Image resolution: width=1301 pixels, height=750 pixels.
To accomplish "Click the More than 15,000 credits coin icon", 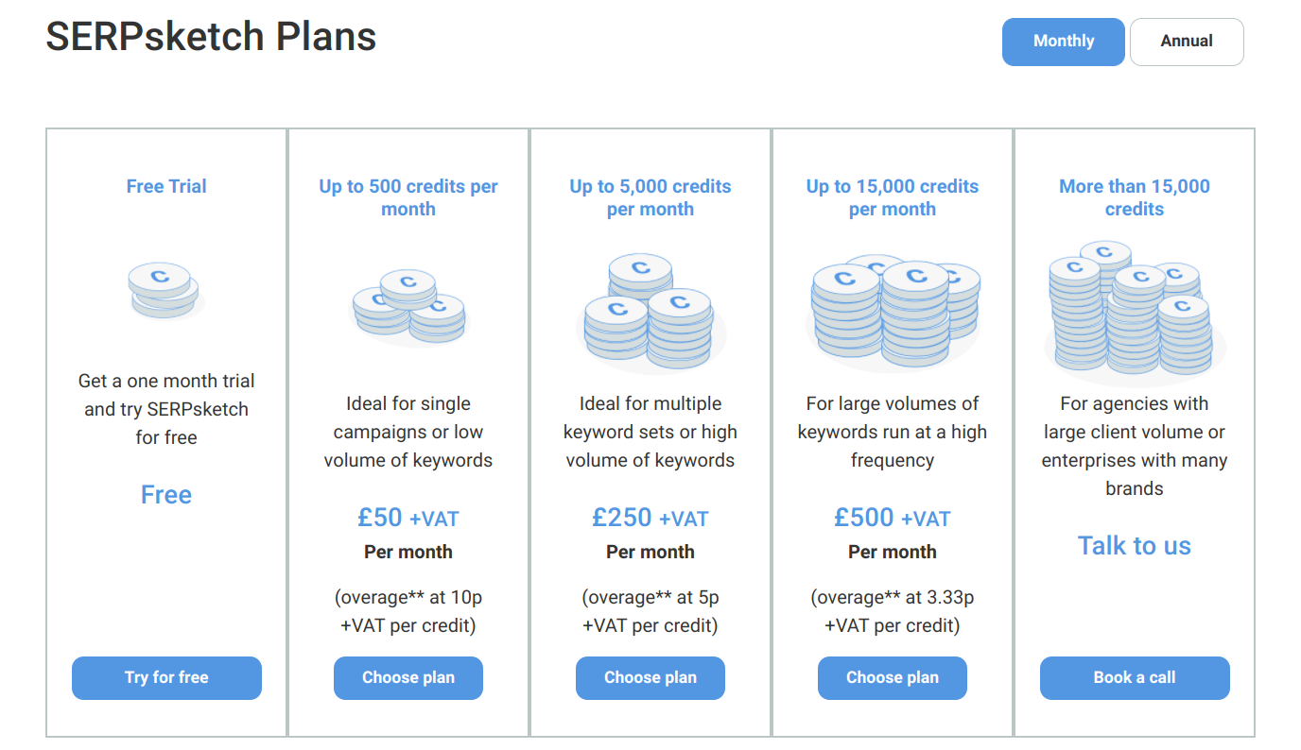I will tap(1135, 312).
